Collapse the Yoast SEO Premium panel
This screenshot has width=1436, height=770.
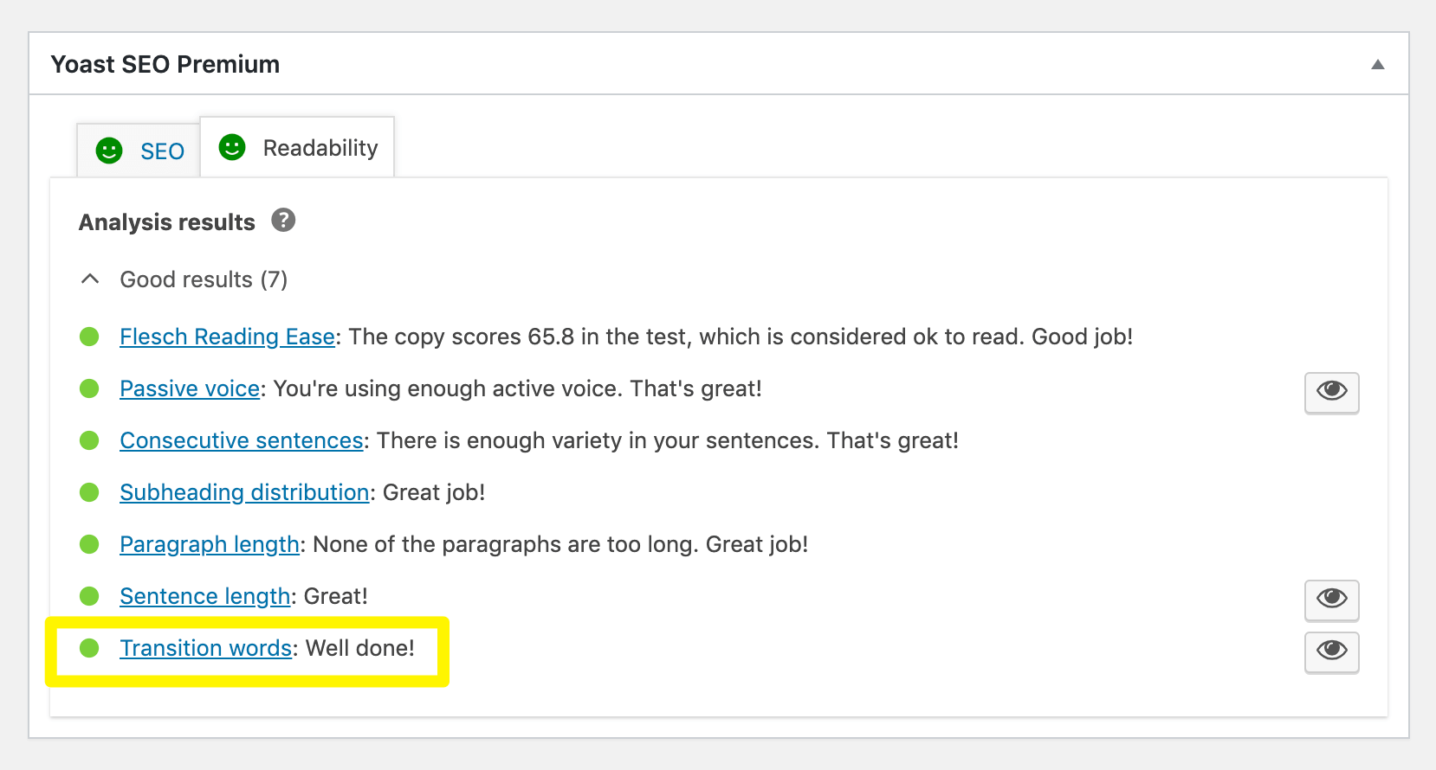[1378, 63]
